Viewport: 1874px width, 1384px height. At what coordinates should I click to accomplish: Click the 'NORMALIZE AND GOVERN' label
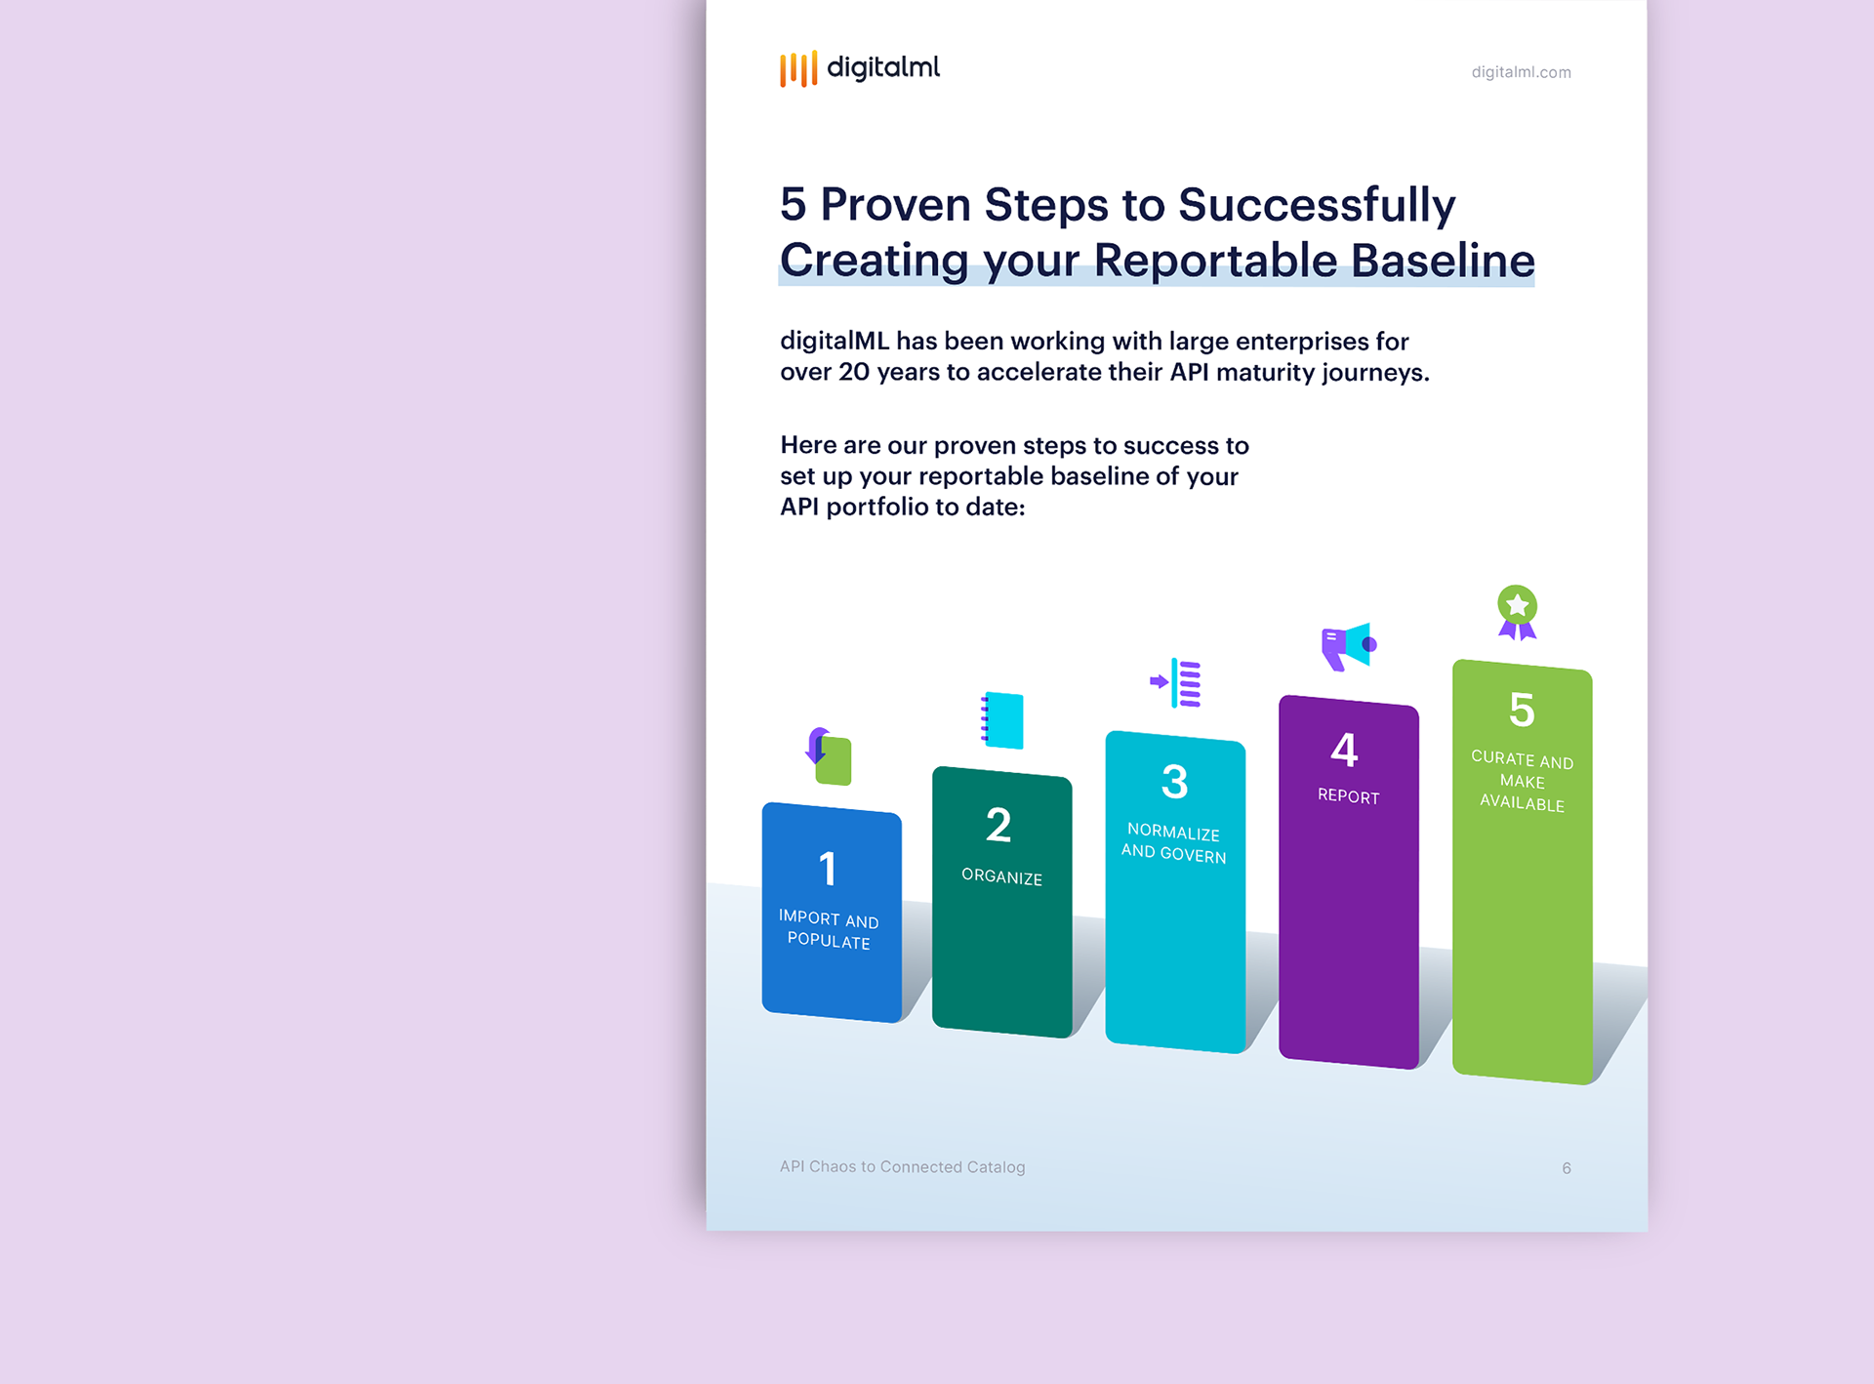(1174, 842)
